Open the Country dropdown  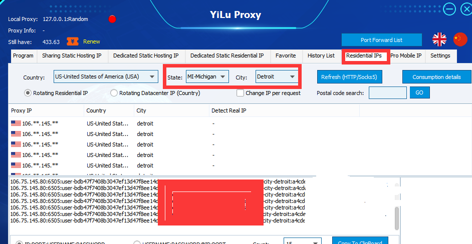point(106,76)
